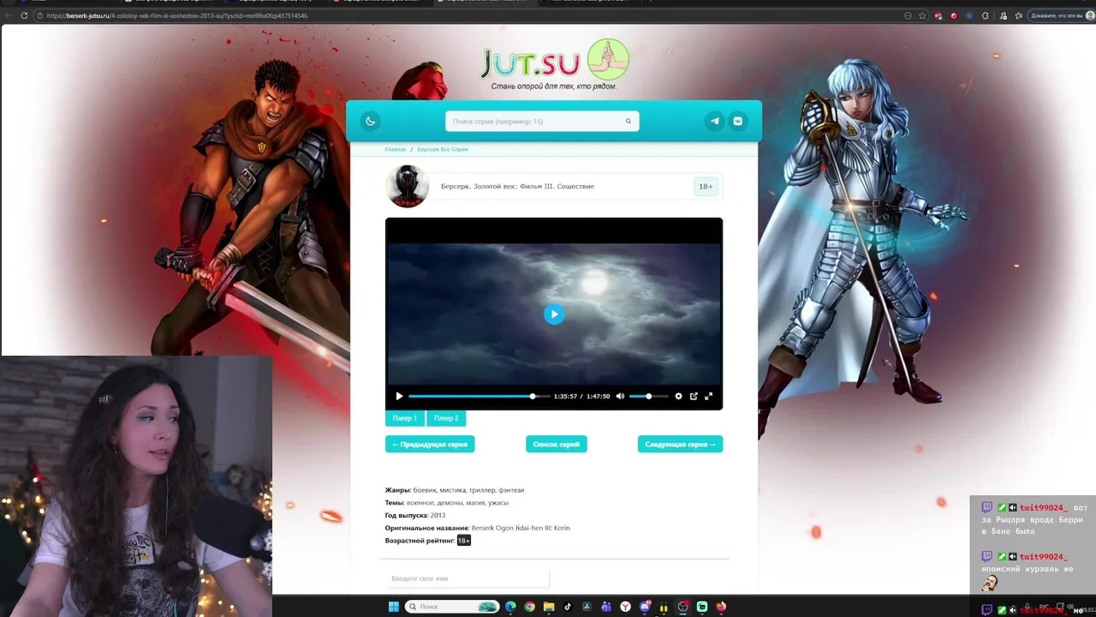Open Yandex Browser from the taskbar
Image resolution: width=1096 pixels, height=617 pixels.
coord(626,607)
